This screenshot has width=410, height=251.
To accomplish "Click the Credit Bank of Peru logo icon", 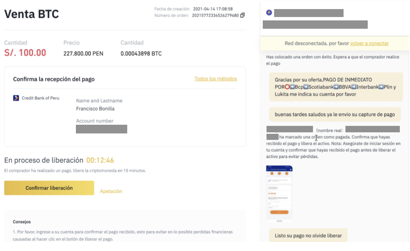I will coord(16,98).
